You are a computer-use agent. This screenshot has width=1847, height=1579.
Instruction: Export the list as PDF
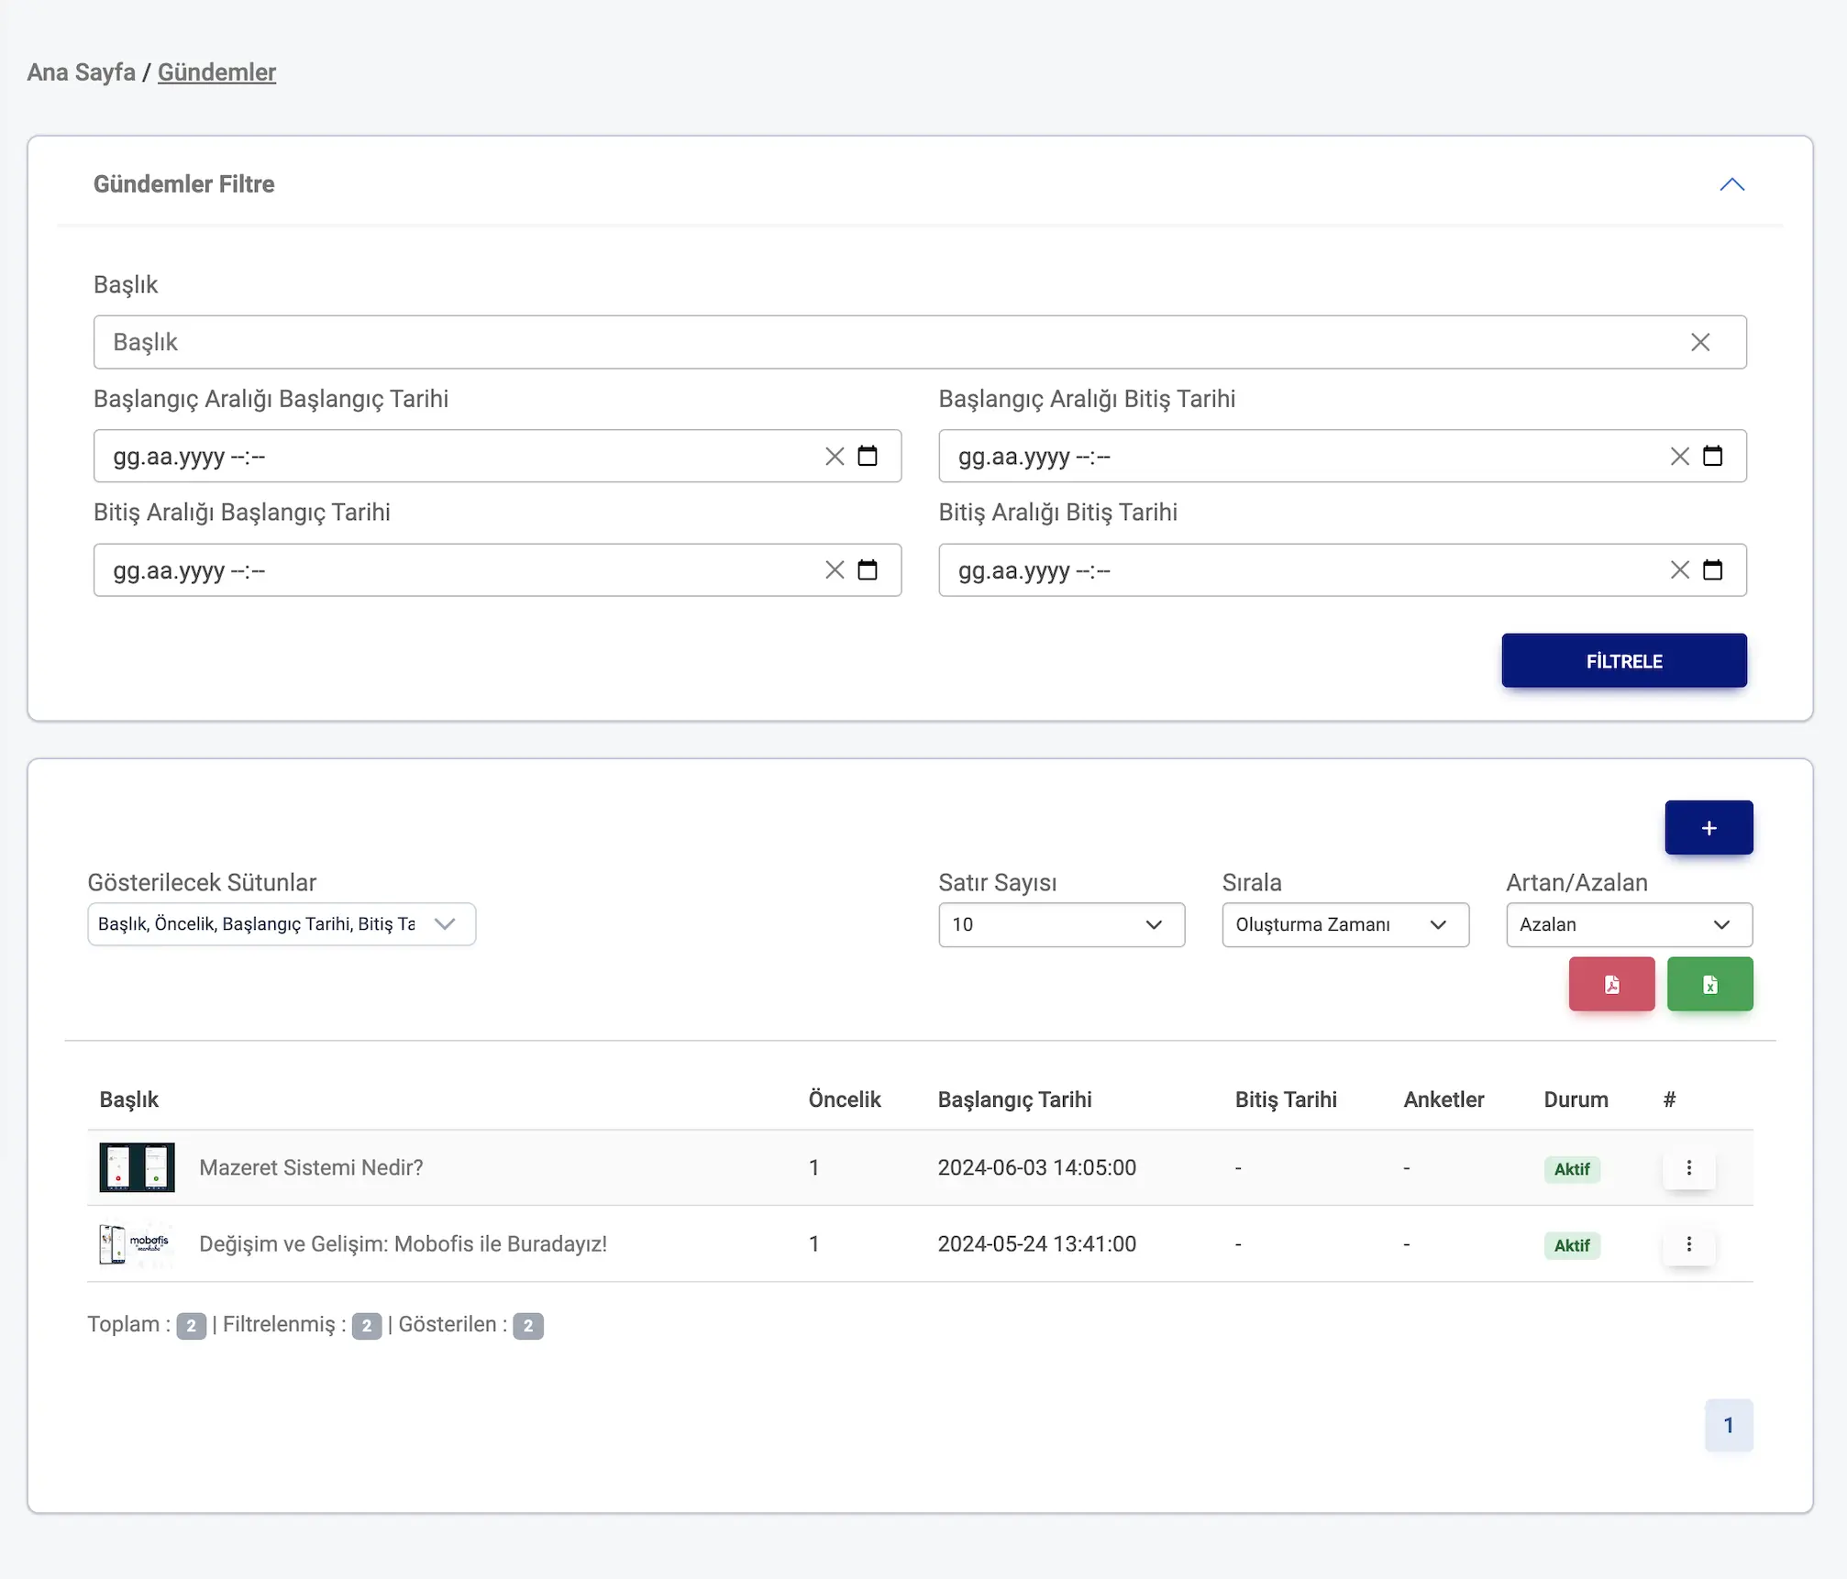click(1612, 984)
